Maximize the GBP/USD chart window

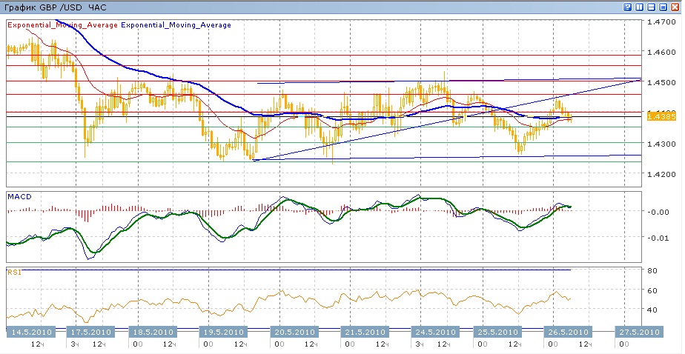coord(664,7)
